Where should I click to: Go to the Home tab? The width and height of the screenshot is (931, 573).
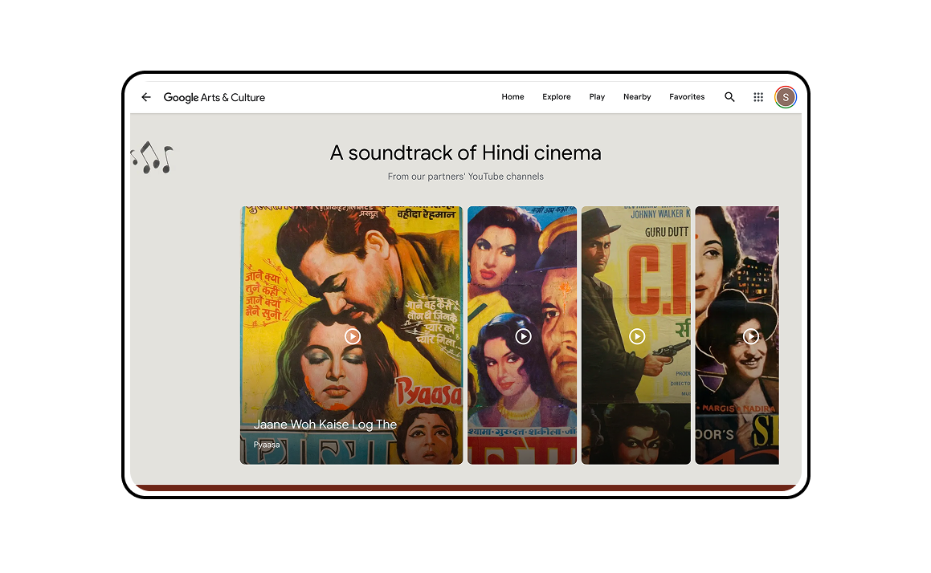[x=512, y=97]
